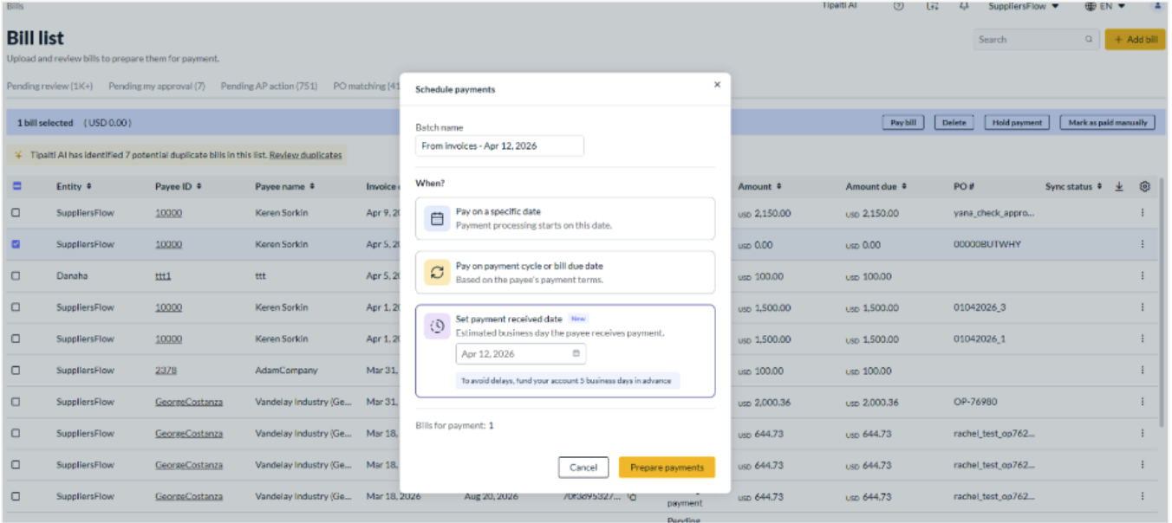Click the Prepare payments button
Image resolution: width=1172 pixels, height=523 pixels.
click(667, 468)
